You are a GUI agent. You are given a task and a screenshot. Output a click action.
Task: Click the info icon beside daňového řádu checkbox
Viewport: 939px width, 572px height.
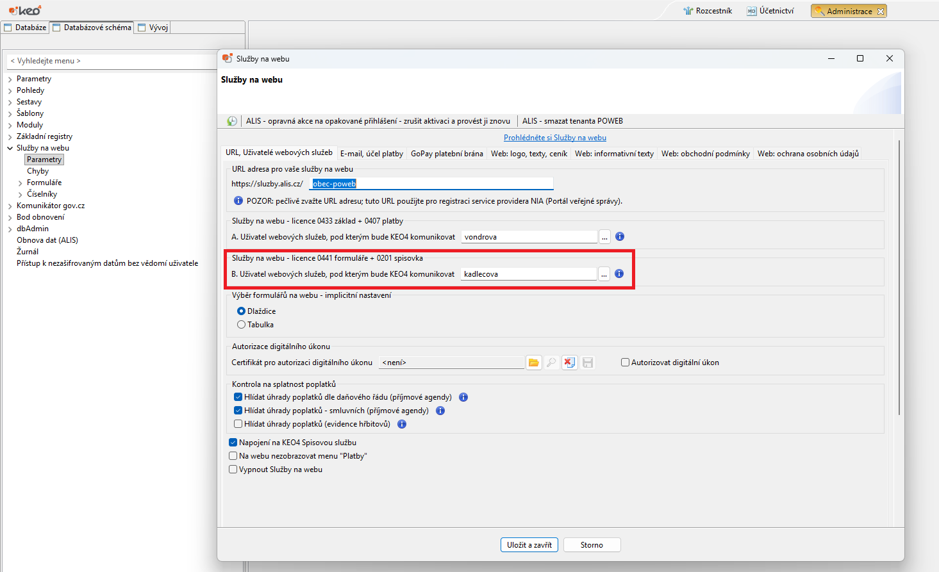pos(463,397)
